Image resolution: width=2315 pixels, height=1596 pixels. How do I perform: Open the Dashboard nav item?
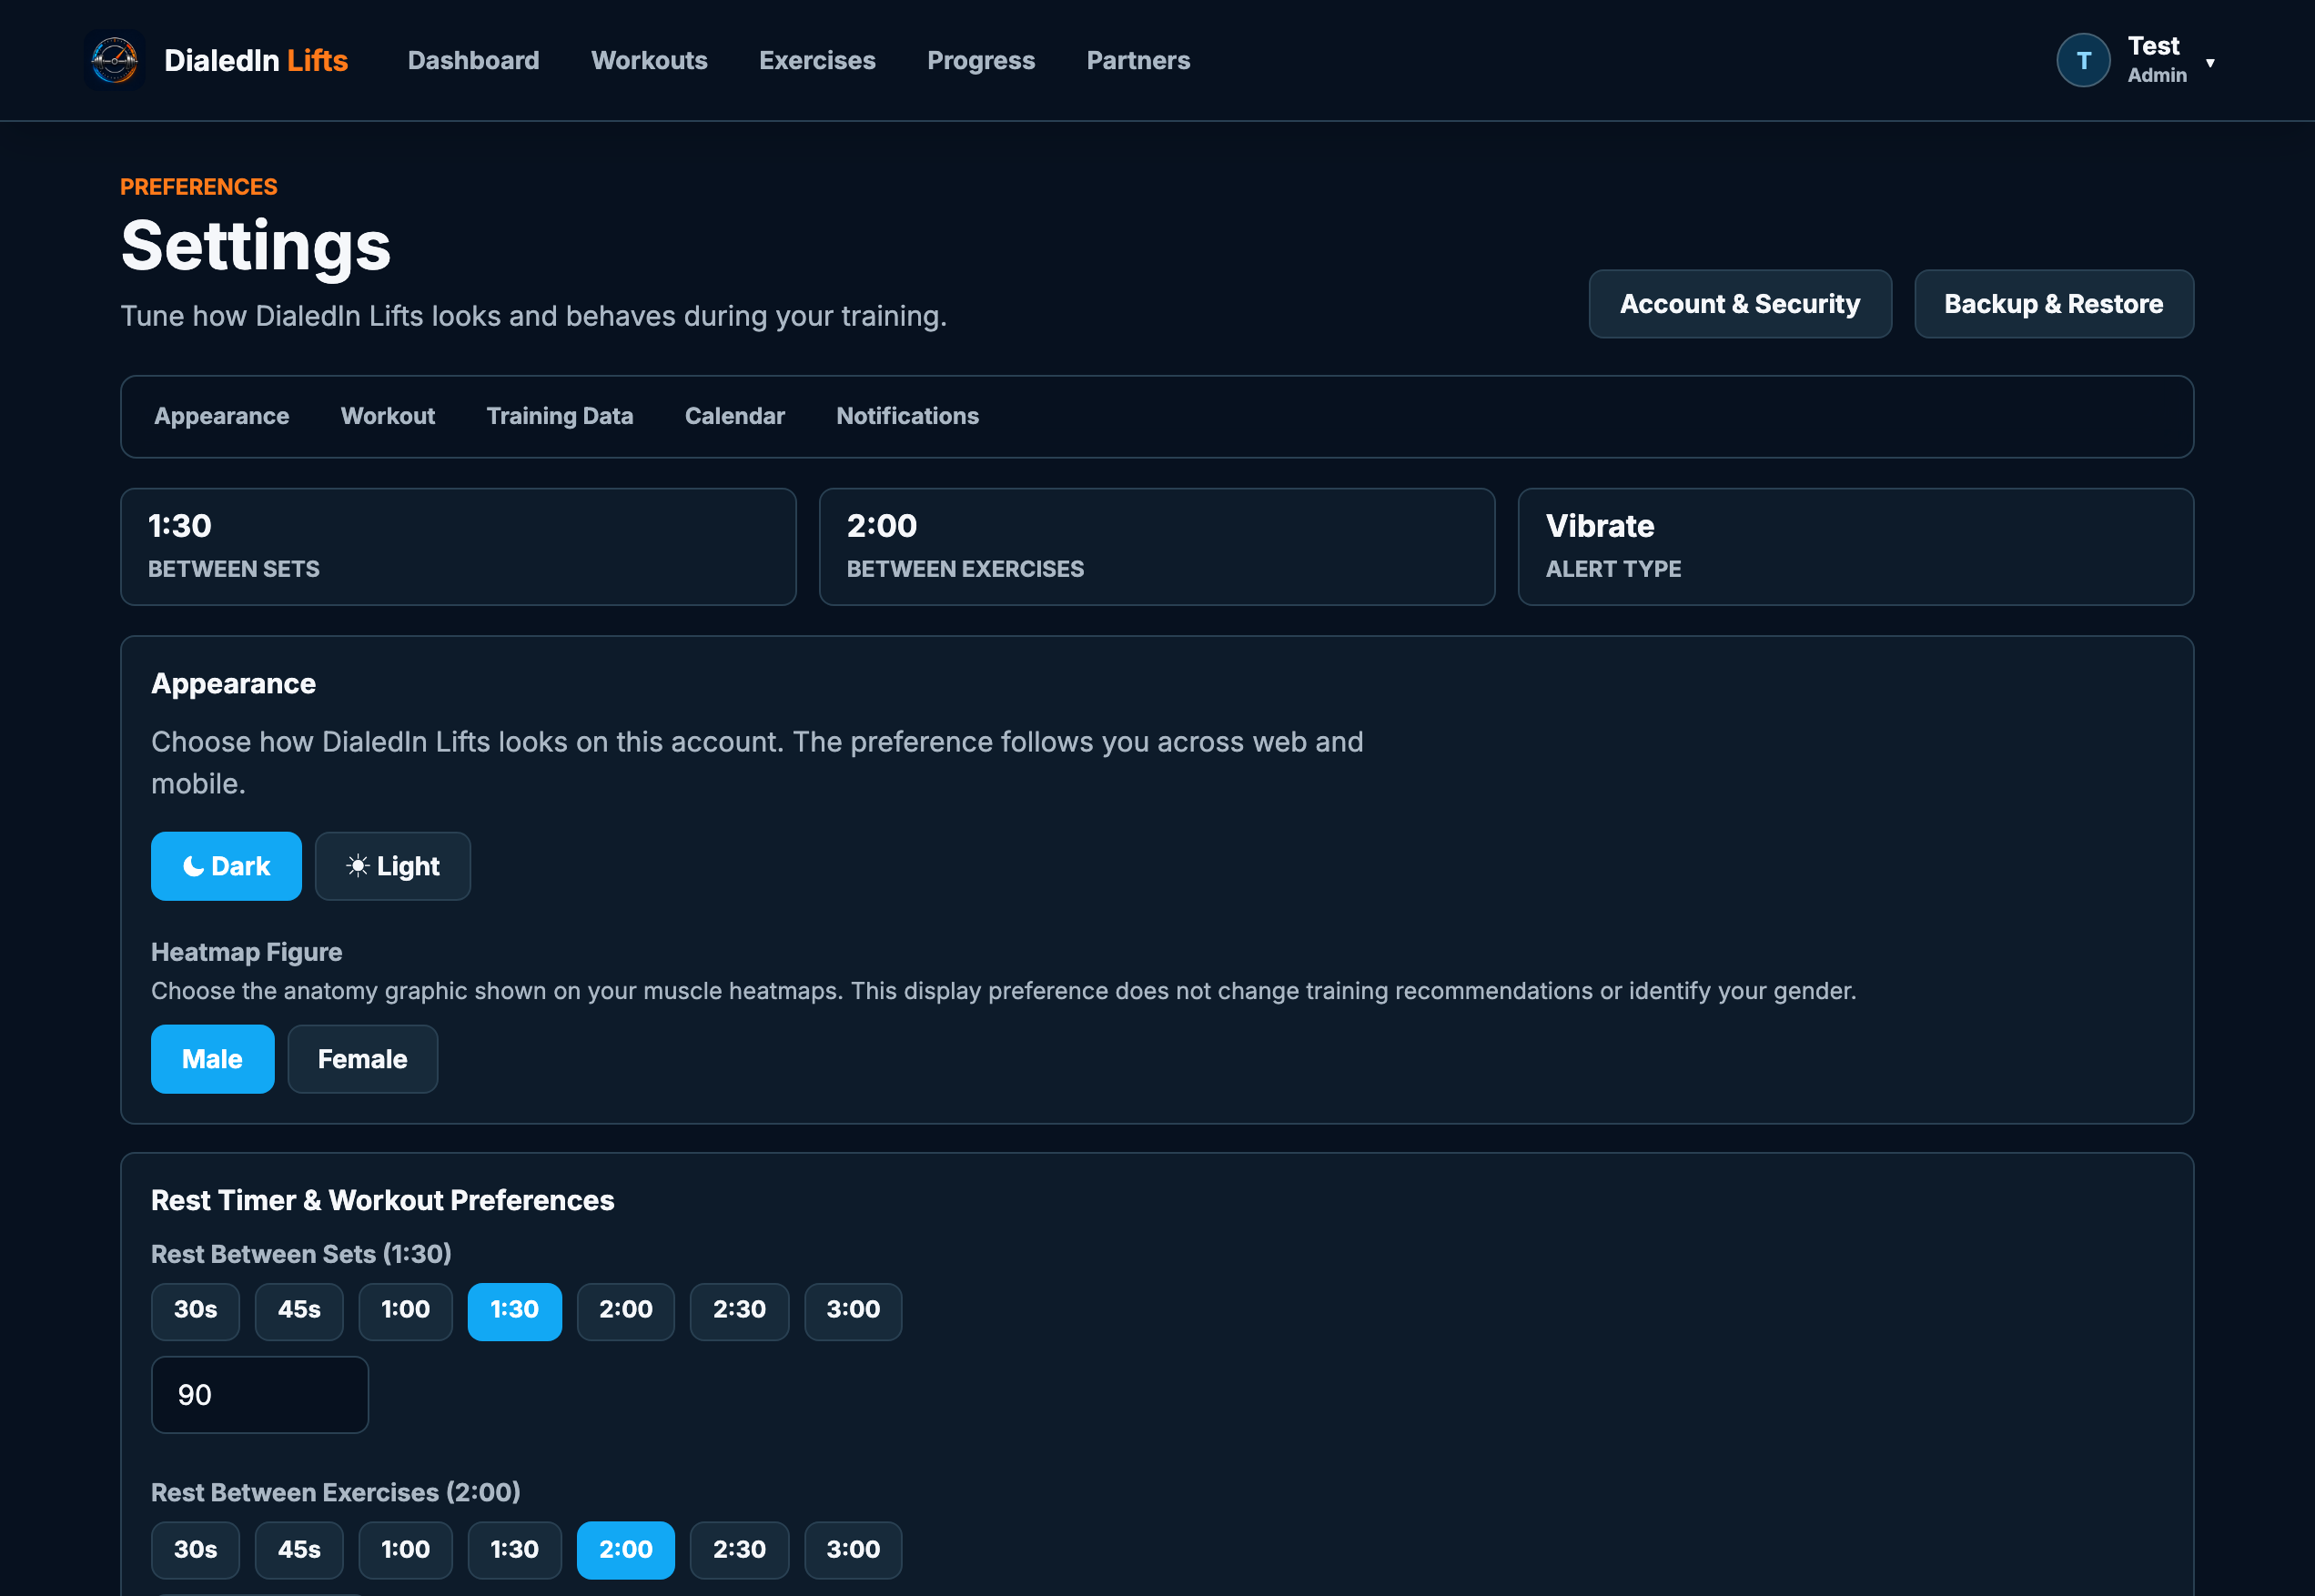tap(473, 60)
